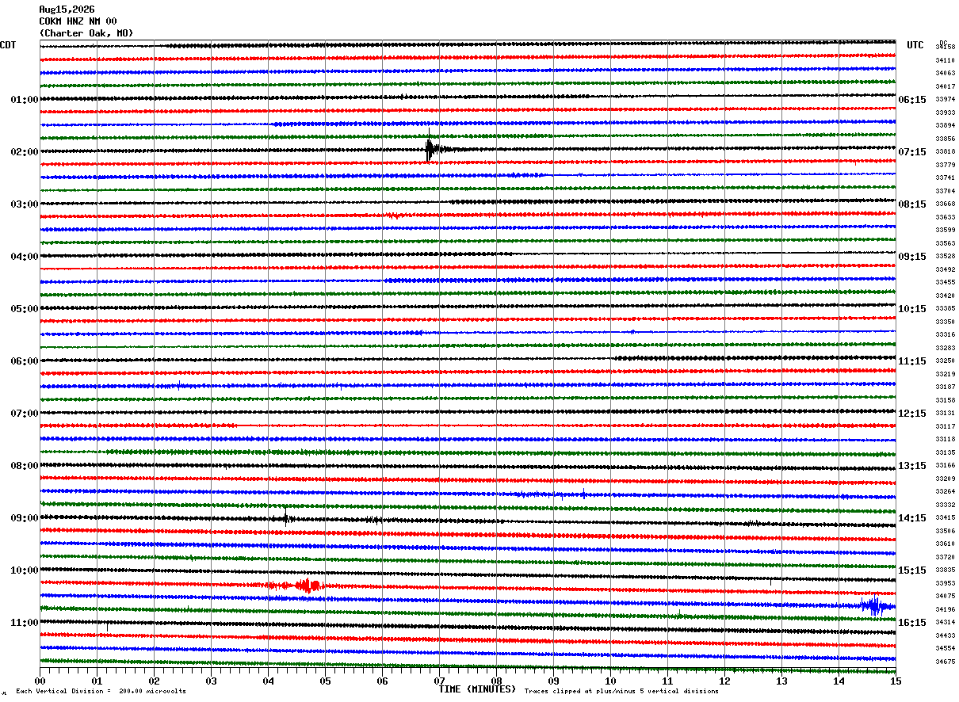Click the DC offset value 34158

coord(946,48)
